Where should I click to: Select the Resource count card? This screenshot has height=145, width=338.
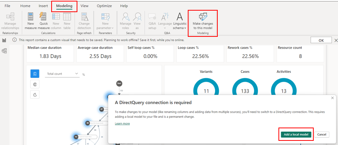click(300, 54)
